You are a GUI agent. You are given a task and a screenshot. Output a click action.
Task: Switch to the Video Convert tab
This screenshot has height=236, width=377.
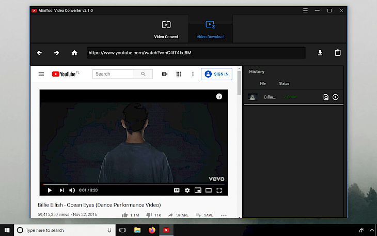click(166, 30)
